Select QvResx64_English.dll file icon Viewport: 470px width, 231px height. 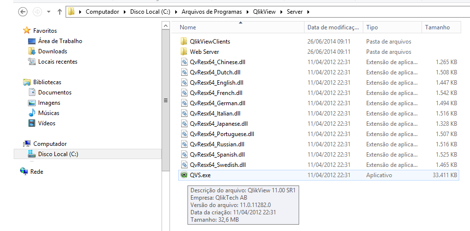pos(184,82)
